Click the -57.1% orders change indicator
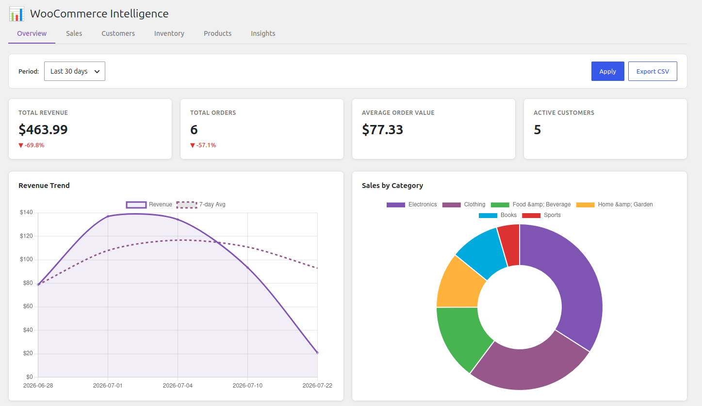The height and width of the screenshot is (406, 702). (203, 145)
